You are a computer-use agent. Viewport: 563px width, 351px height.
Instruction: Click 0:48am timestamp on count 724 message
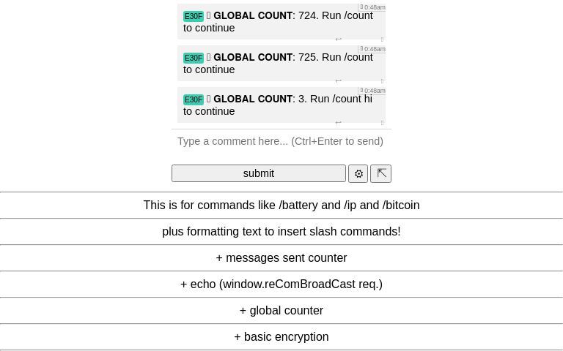coord(374,7)
